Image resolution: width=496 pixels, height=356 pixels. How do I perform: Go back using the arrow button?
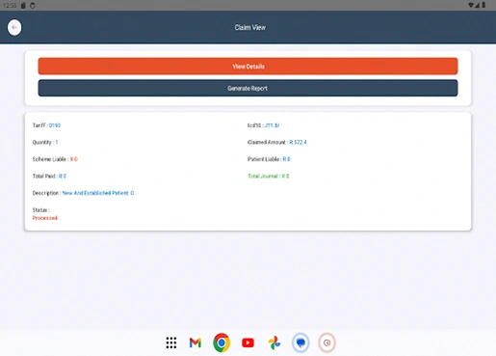pyautogui.click(x=14, y=27)
